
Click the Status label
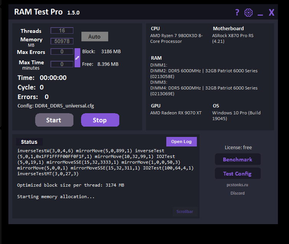[x=29, y=142]
